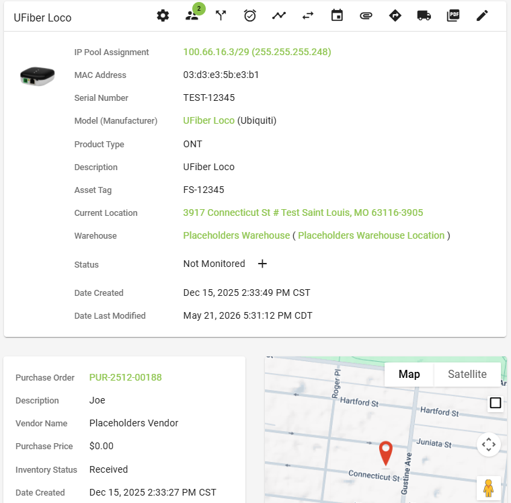Open the settings gear icon
Image resolution: width=511 pixels, height=503 pixels.
(x=163, y=15)
